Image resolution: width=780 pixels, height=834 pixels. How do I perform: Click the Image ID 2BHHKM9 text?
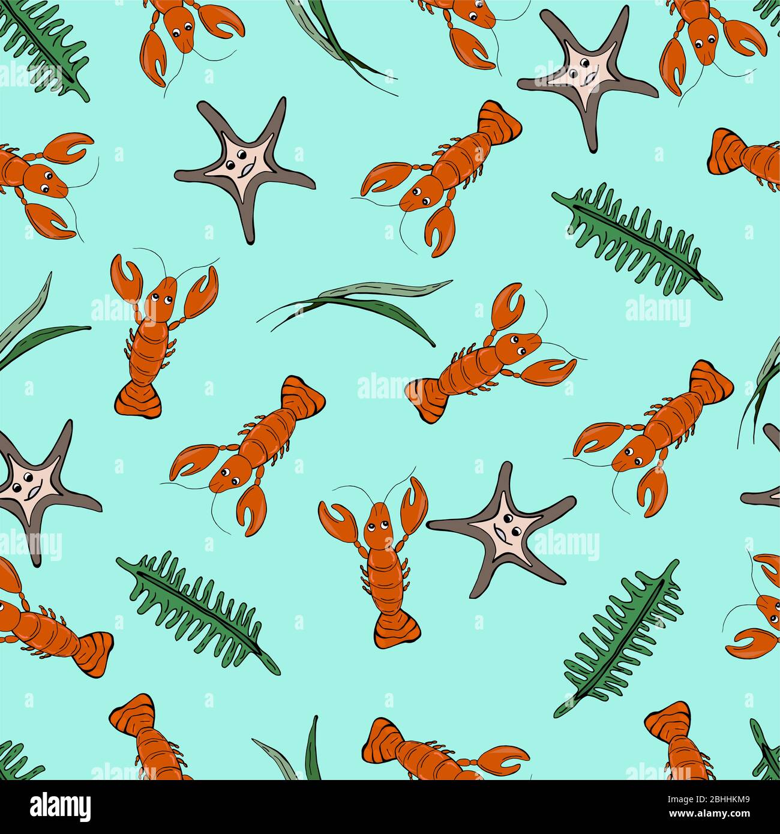click(707, 800)
